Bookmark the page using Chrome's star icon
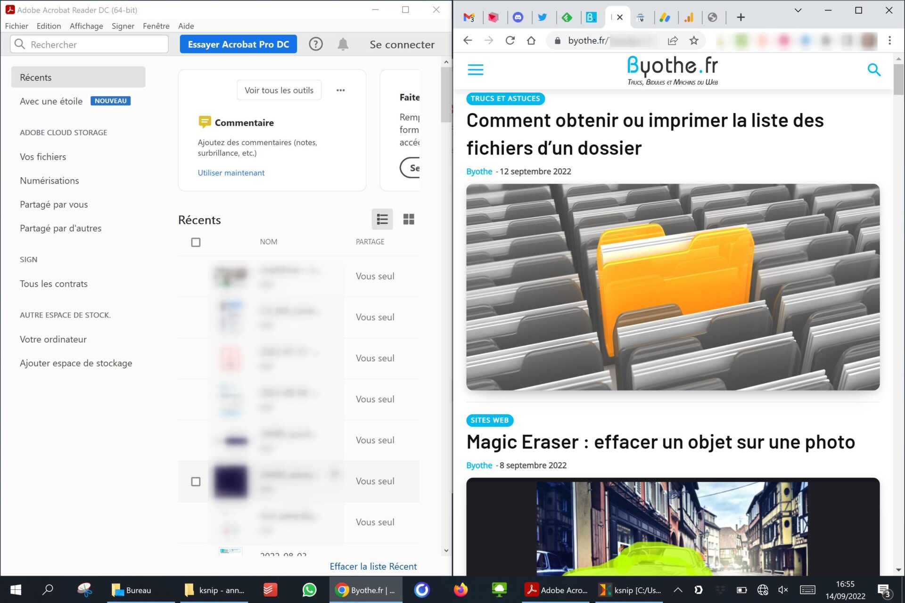The image size is (905, 603). pyautogui.click(x=694, y=41)
